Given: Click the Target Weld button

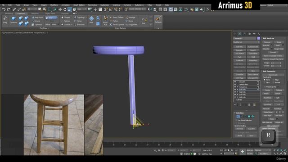Looking at the screenshot, I should [279, 49].
